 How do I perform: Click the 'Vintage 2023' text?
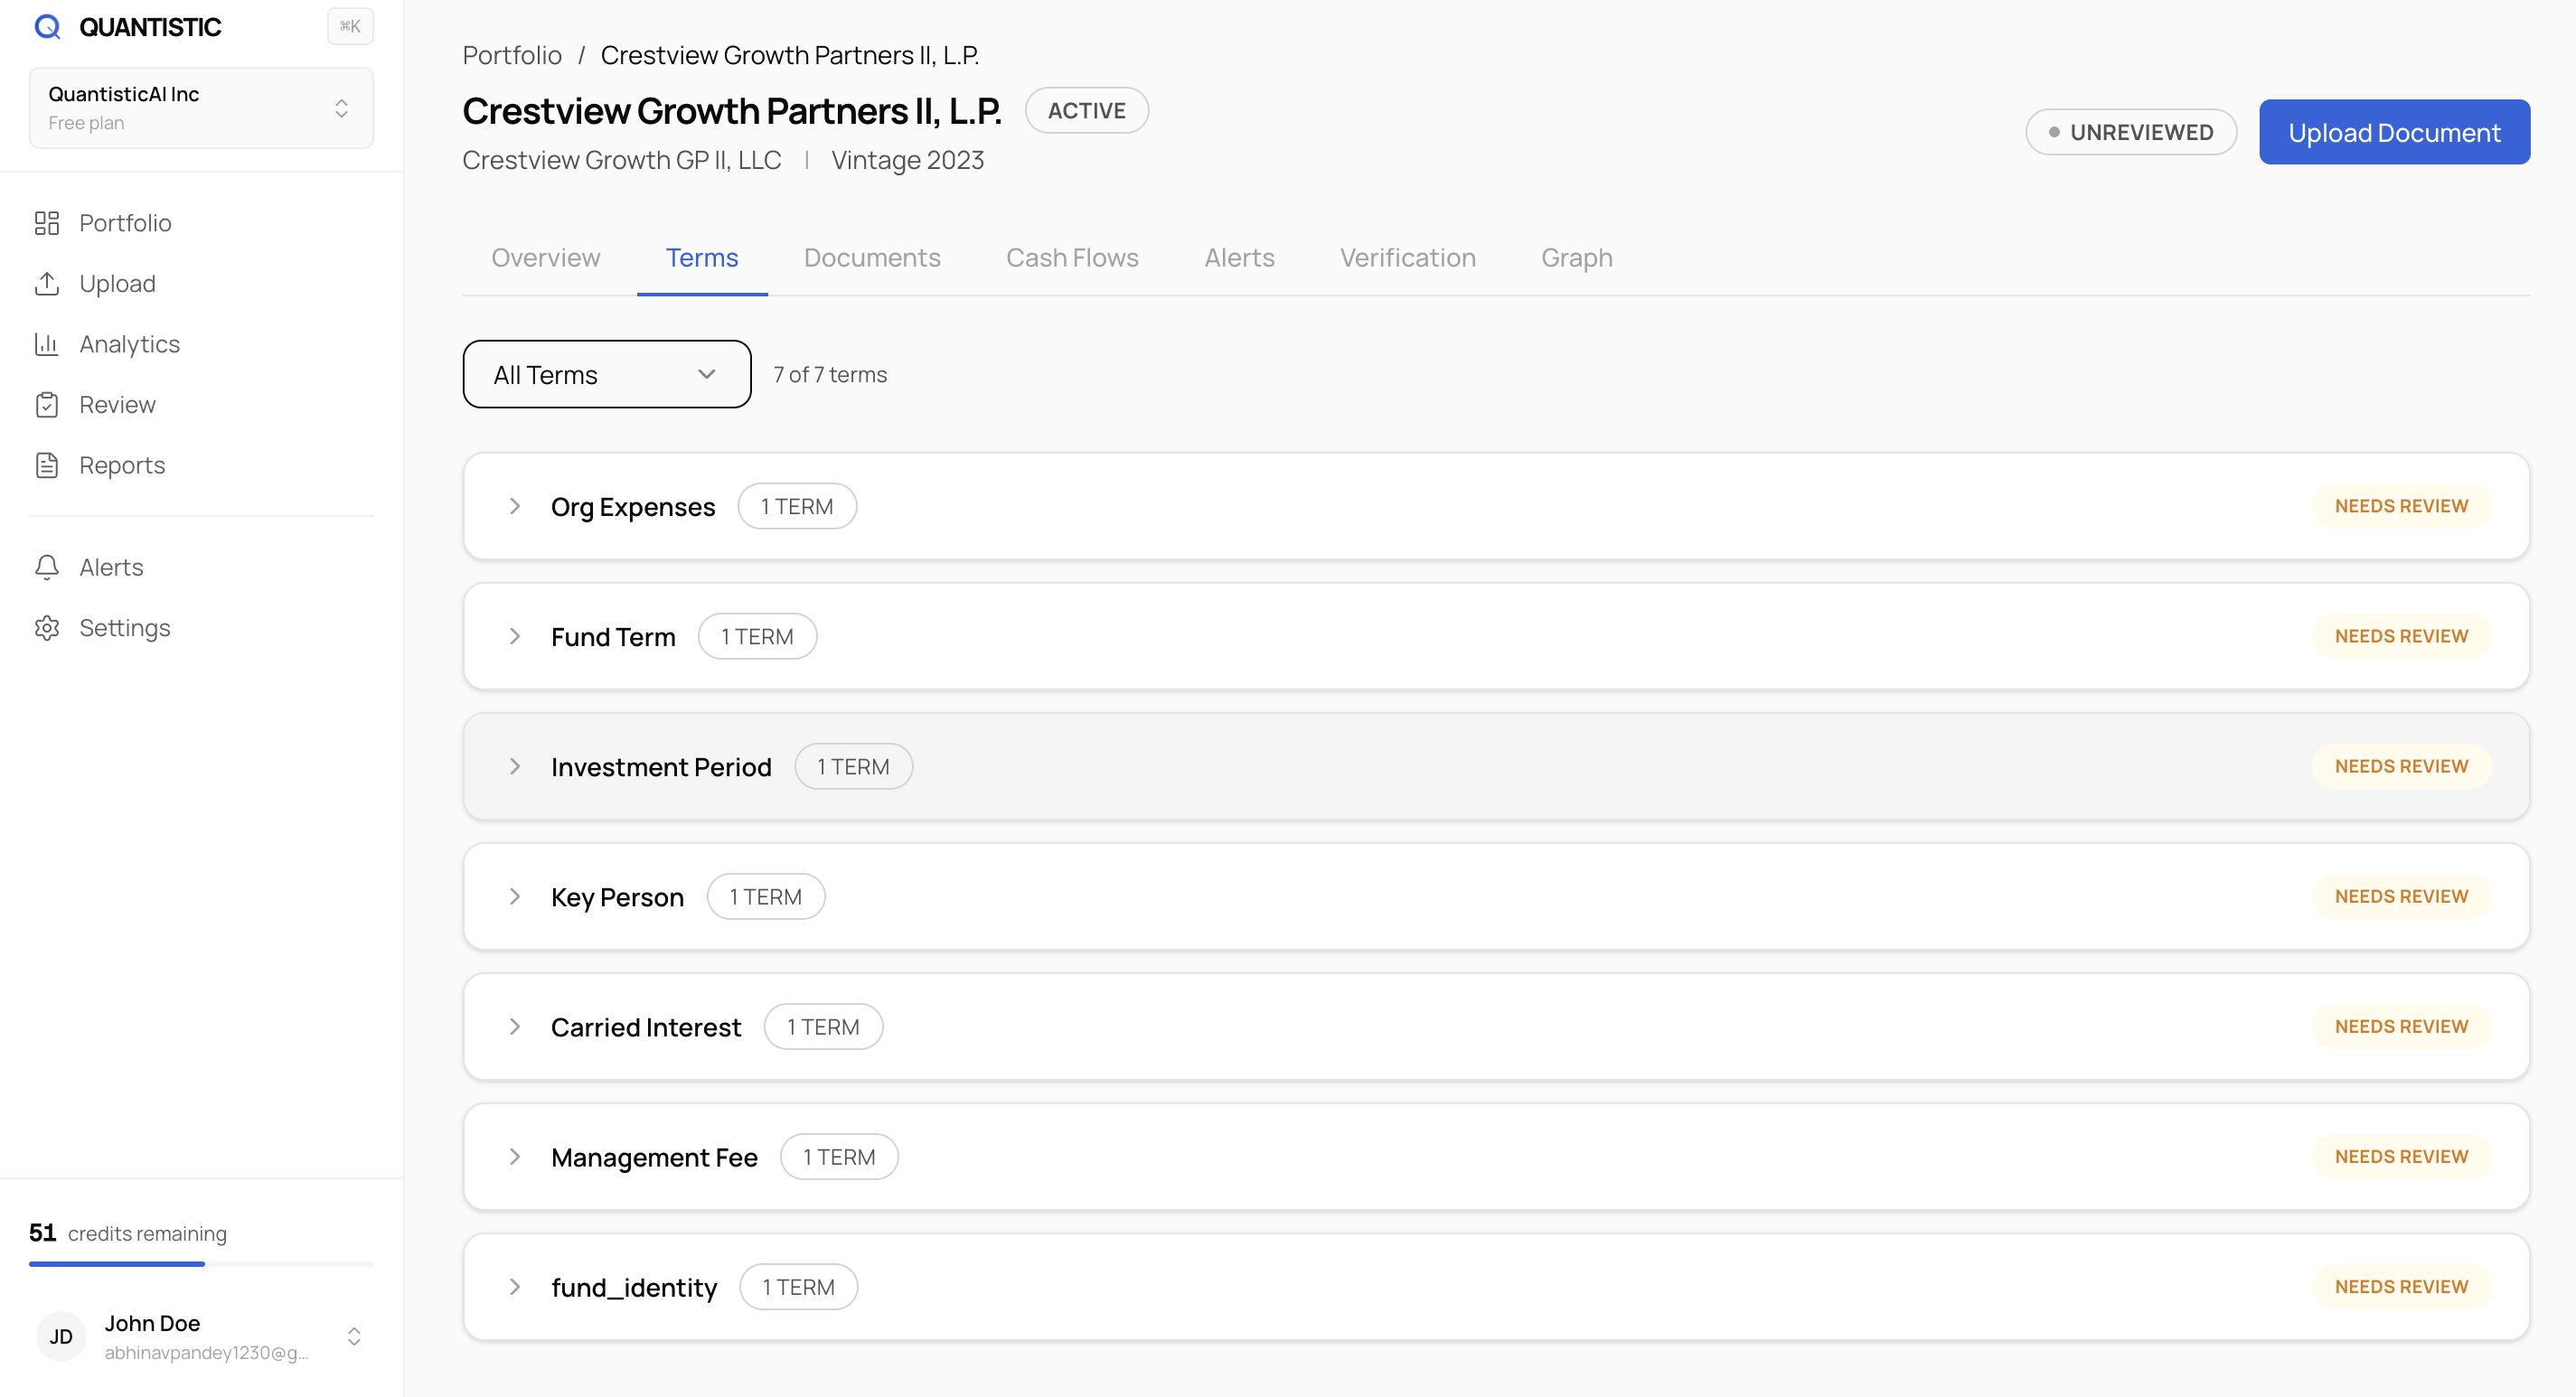point(908,160)
